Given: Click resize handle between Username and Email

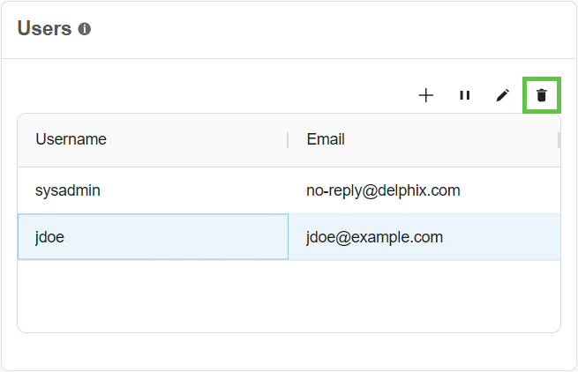Looking at the screenshot, I should click(288, 140).
